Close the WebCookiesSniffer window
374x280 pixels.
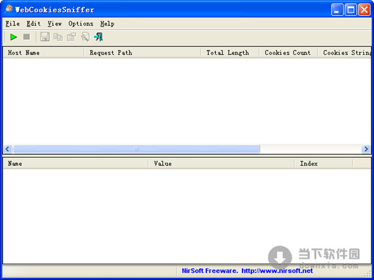point(364,10)
